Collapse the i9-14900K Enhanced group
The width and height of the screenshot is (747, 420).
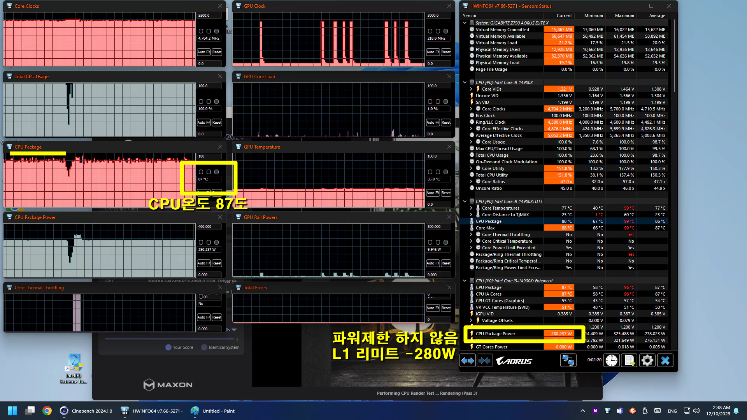coord(465,281)
